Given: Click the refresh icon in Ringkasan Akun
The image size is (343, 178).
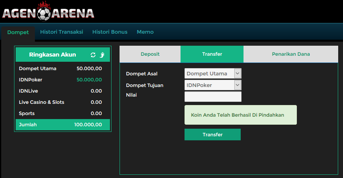Looking at the screenshot, I should (93, 55).
